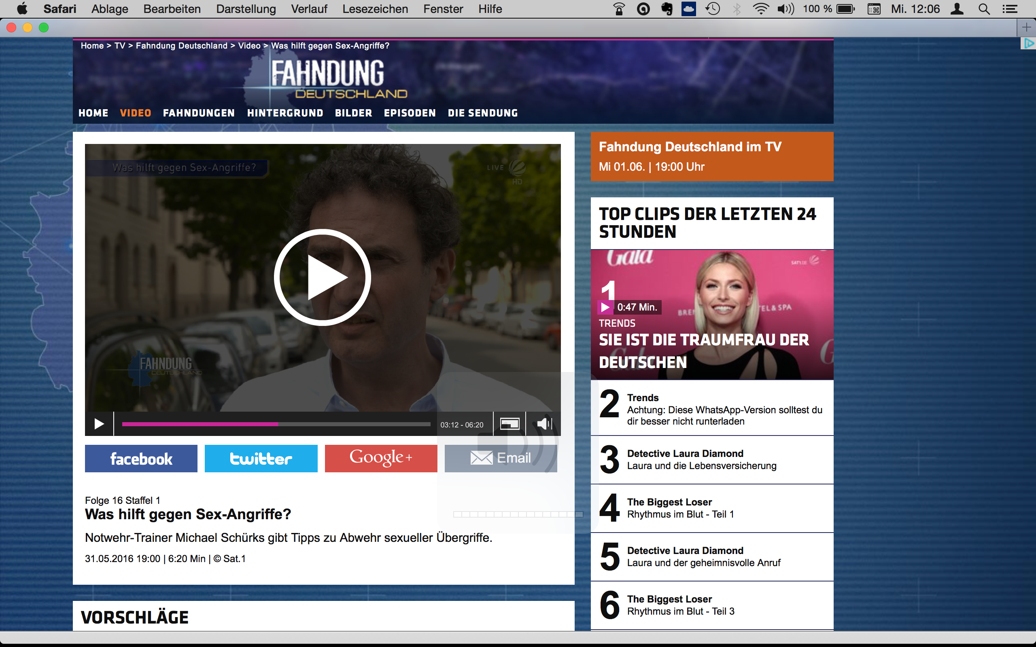The image size is (1036, 647).
Task: Click the large play button on video
Action: pos(323,277)
